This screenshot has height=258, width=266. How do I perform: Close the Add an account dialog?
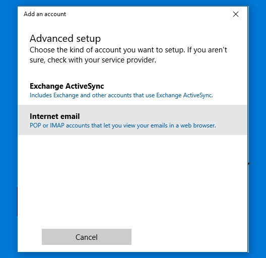coord(236,14)
